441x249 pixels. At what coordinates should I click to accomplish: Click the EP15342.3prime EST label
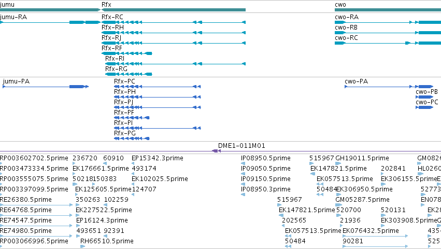[x=158, y=158]
